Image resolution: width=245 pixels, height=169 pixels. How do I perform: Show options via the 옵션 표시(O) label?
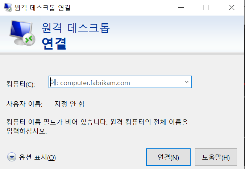point(37,157)
